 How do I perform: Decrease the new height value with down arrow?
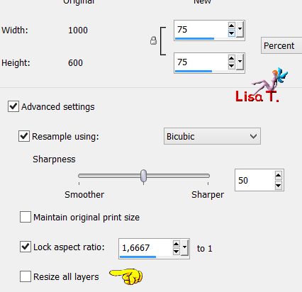(x=232, y=66)
